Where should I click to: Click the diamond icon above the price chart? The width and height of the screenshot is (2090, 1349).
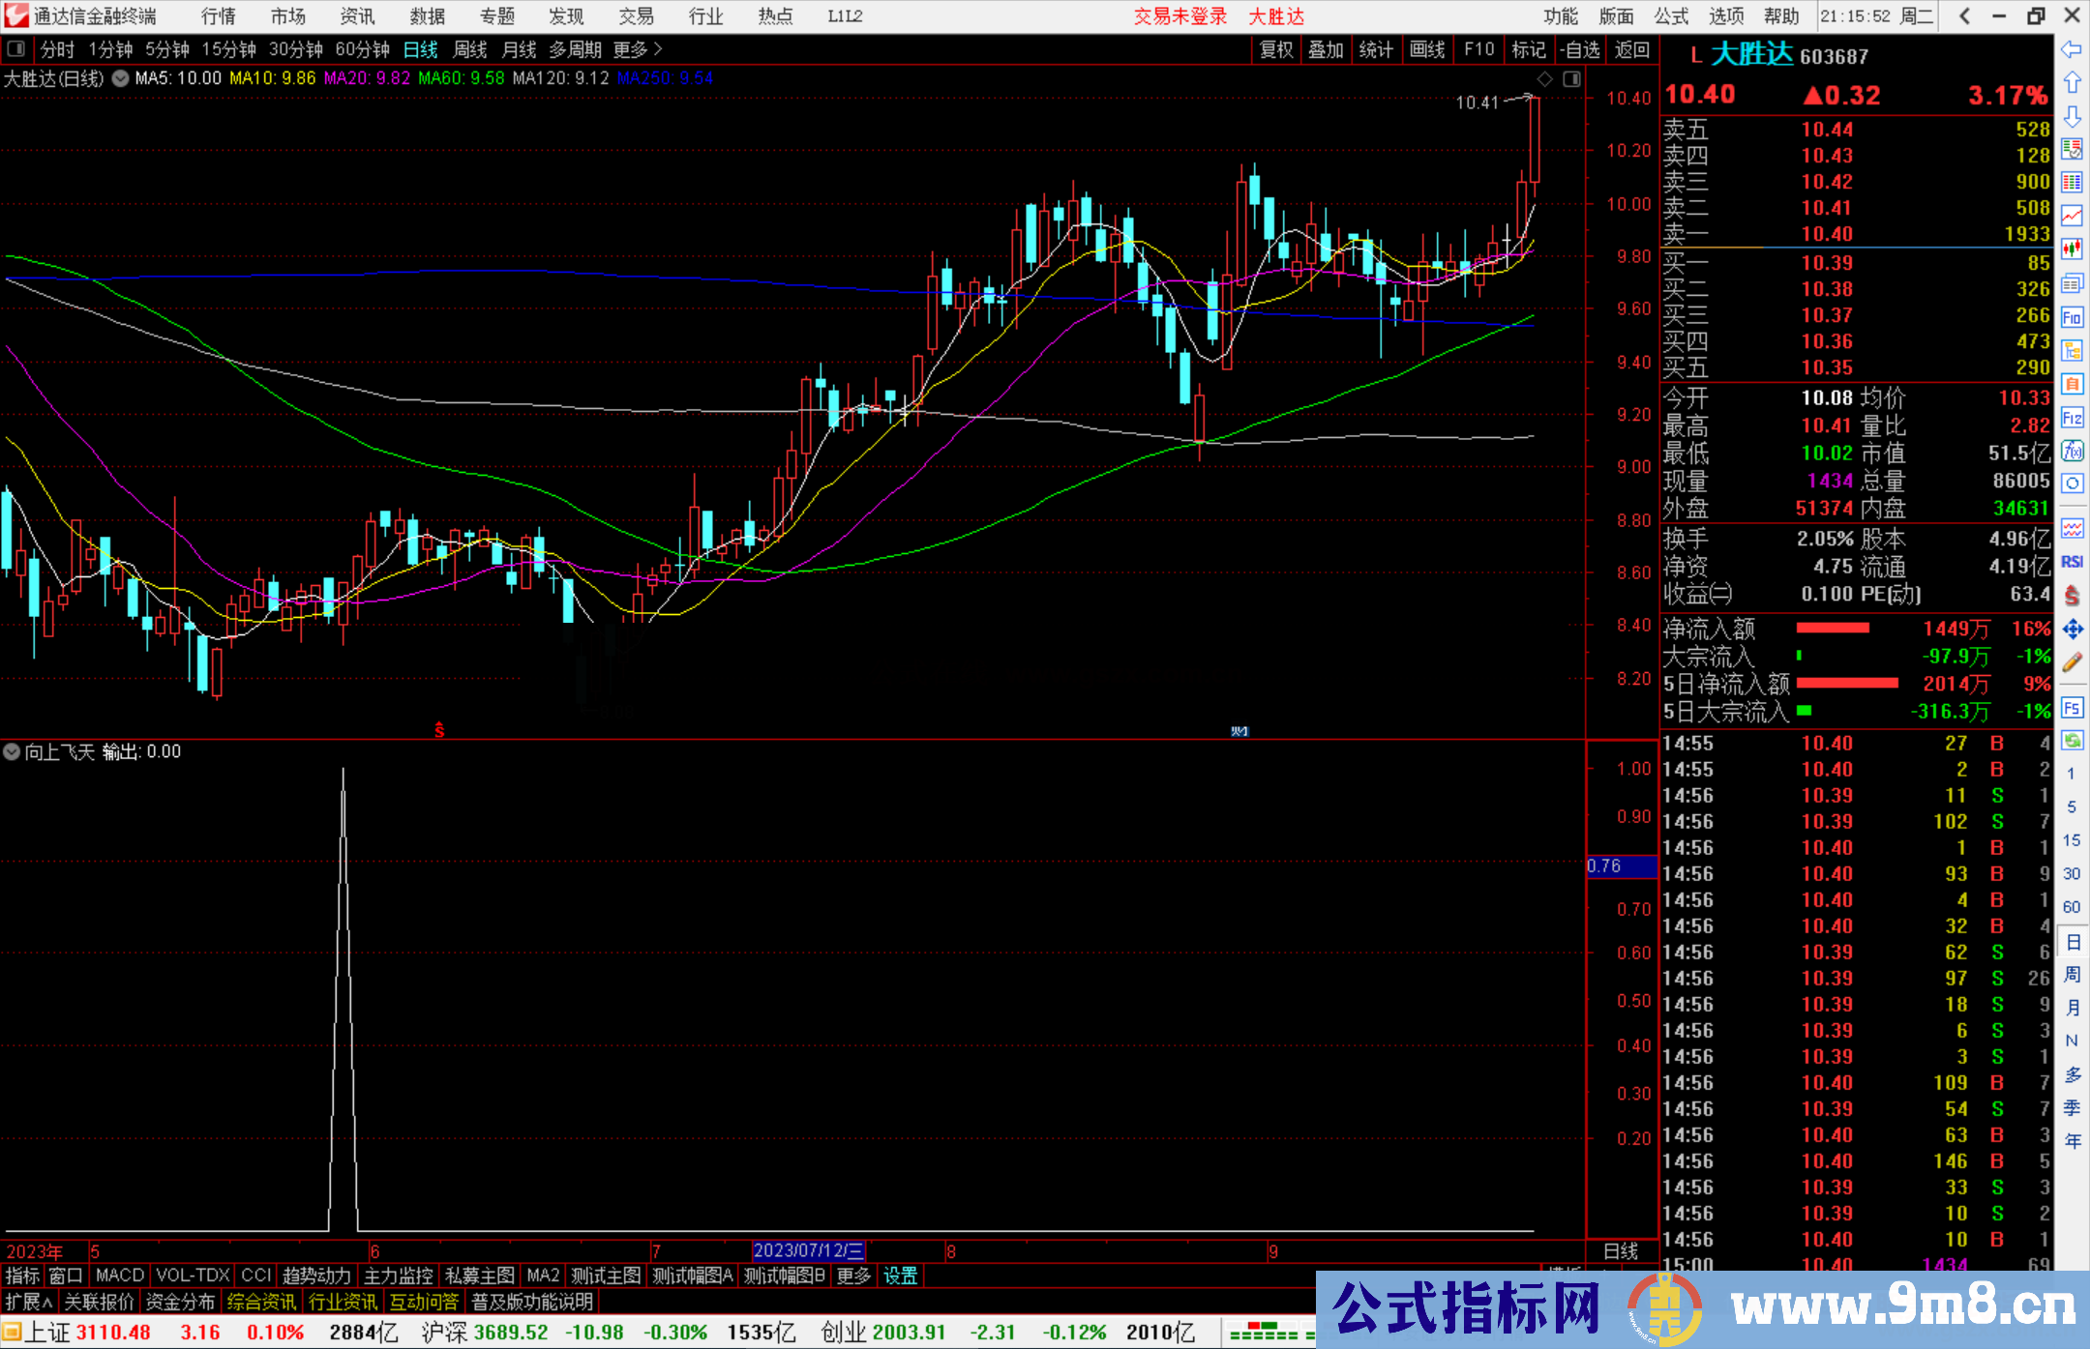point(1545,79)
